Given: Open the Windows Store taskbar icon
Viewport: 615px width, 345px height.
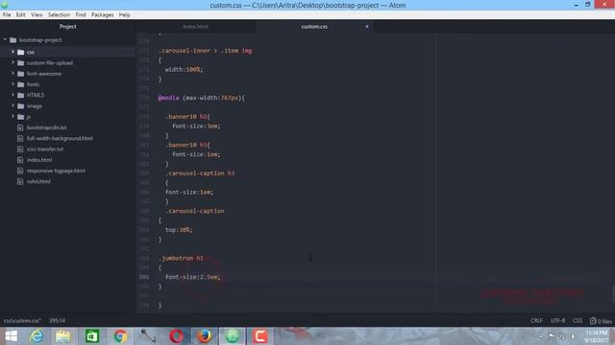Looking at the screenshot, I should [x=92, y=336].
